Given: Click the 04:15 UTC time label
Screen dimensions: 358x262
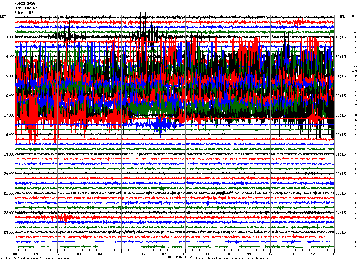Looking at the screenshot, I should 341,213.
